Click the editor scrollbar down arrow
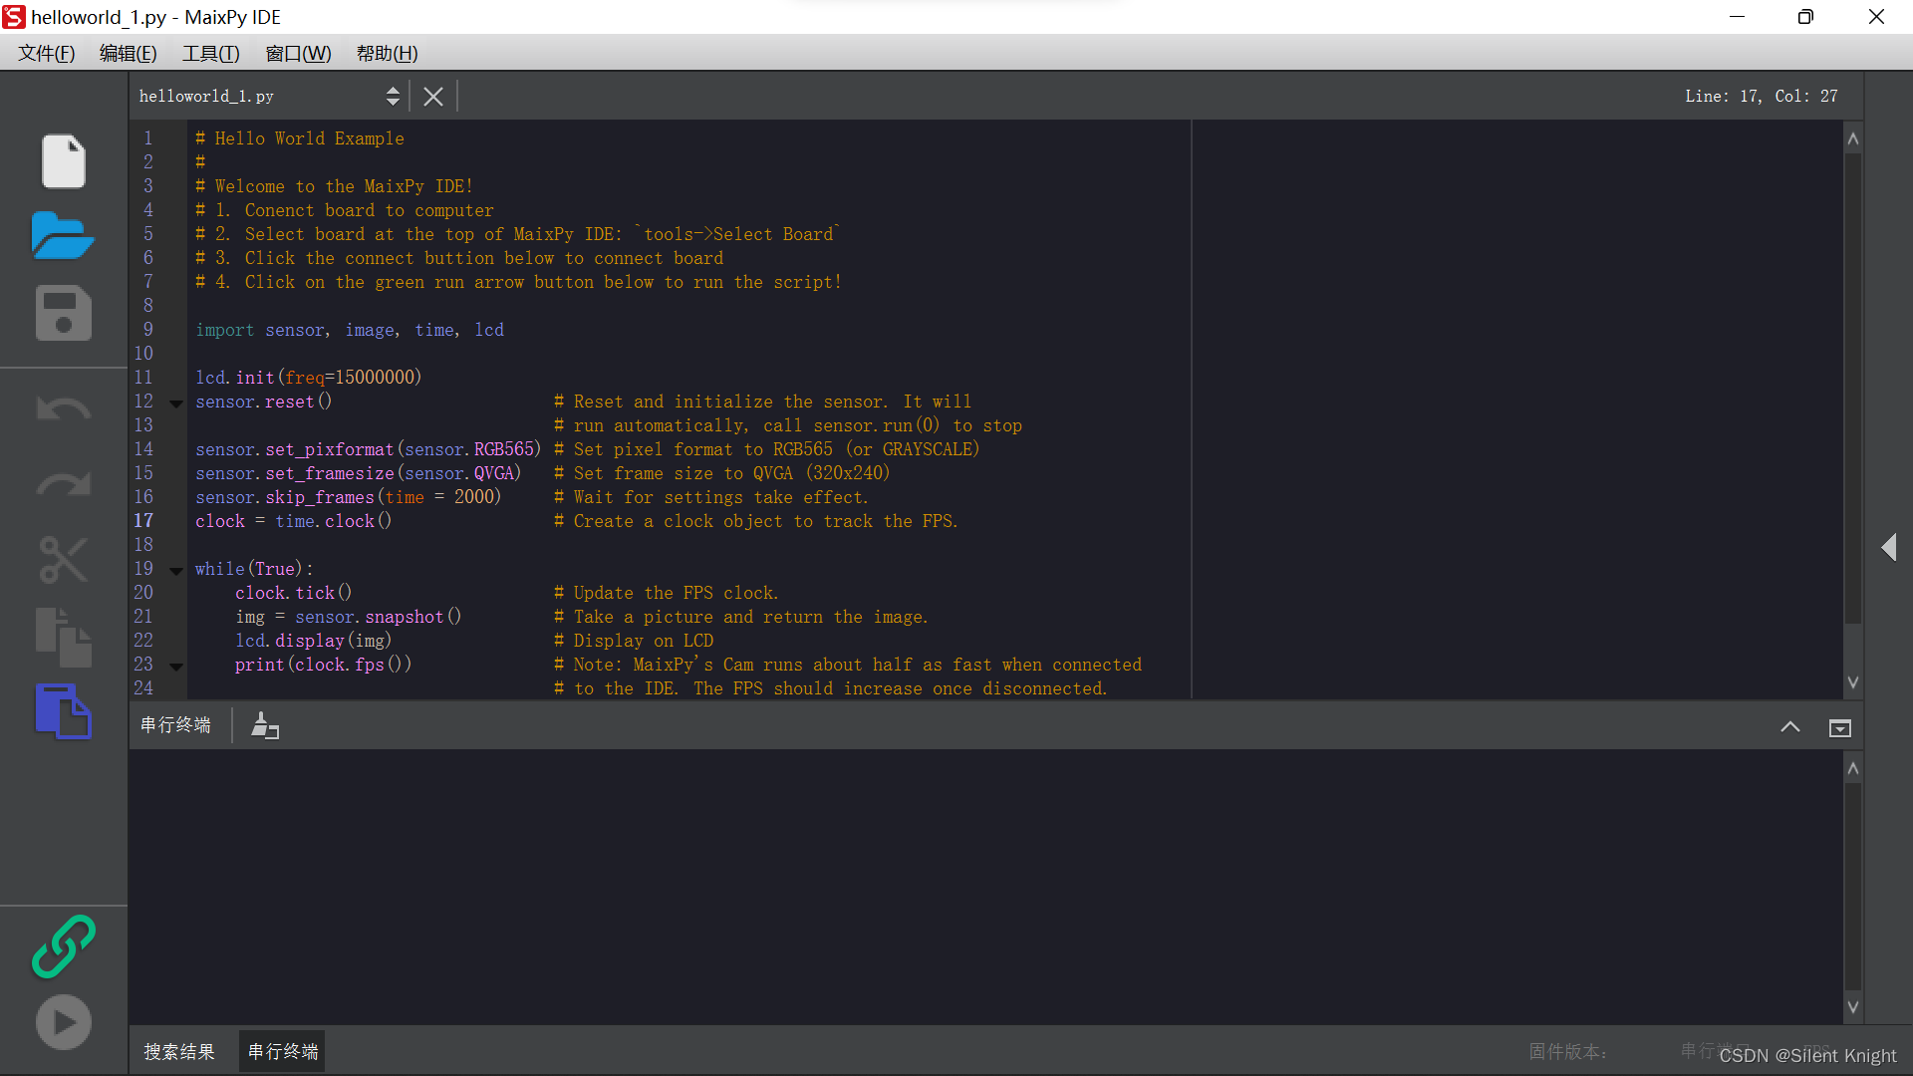The height and width of the screenshot is (1076, 1913). (x=1853, y=682)
